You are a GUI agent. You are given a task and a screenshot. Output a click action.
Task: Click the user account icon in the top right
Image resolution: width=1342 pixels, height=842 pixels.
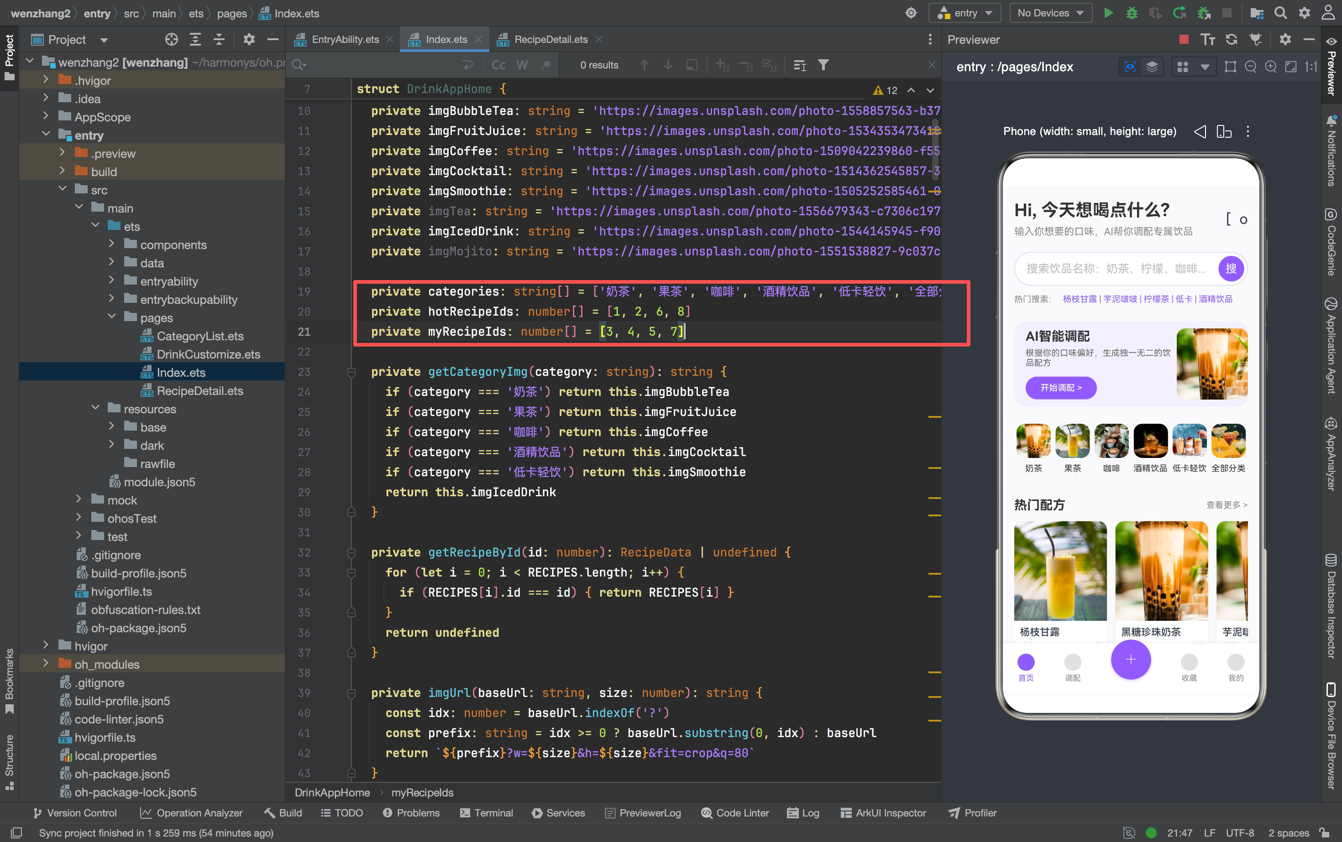[x=1329, y=13]
